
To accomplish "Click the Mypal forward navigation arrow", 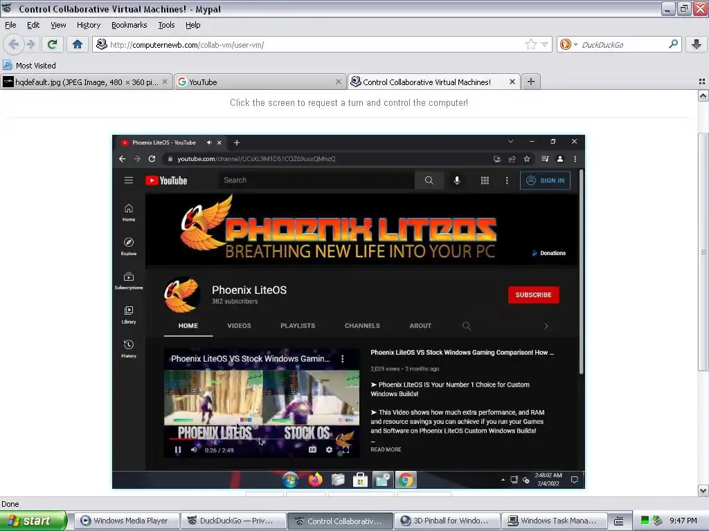I will click(x=30, y=44).
